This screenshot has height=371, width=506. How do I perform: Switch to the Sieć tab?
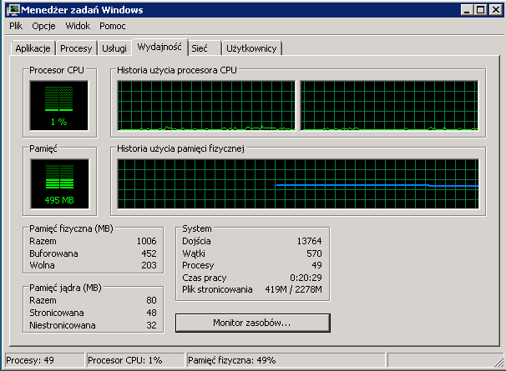(205, 48)
